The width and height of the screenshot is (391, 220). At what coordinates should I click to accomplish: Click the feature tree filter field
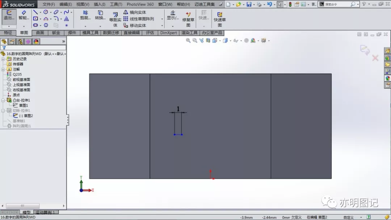pyautogui.click(x=33, y=47)
